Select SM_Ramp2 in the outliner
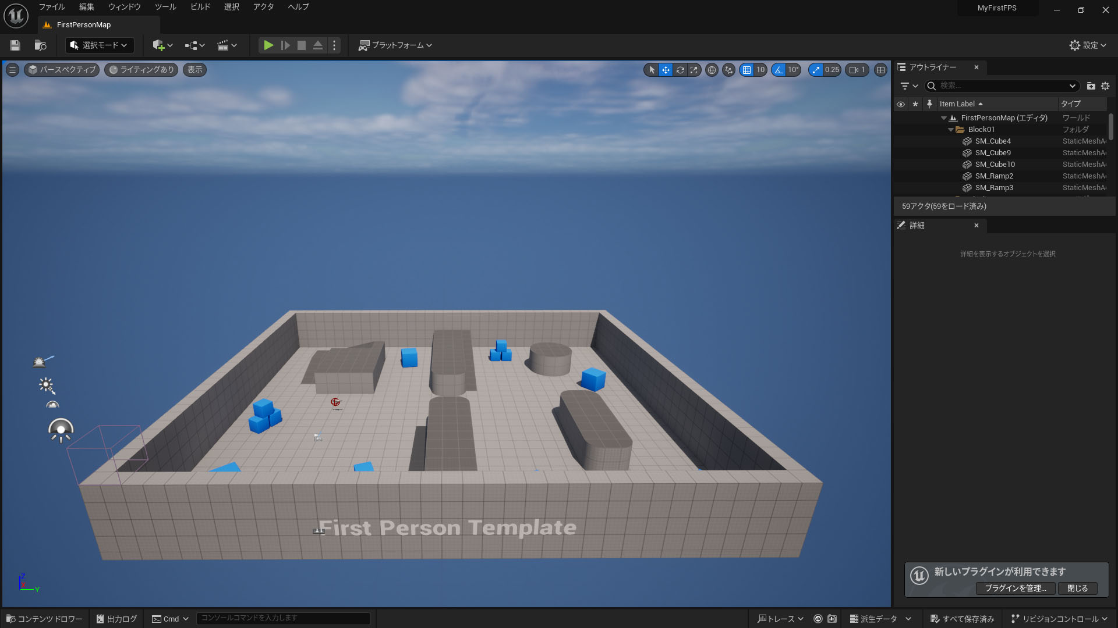 coord(994,176)
